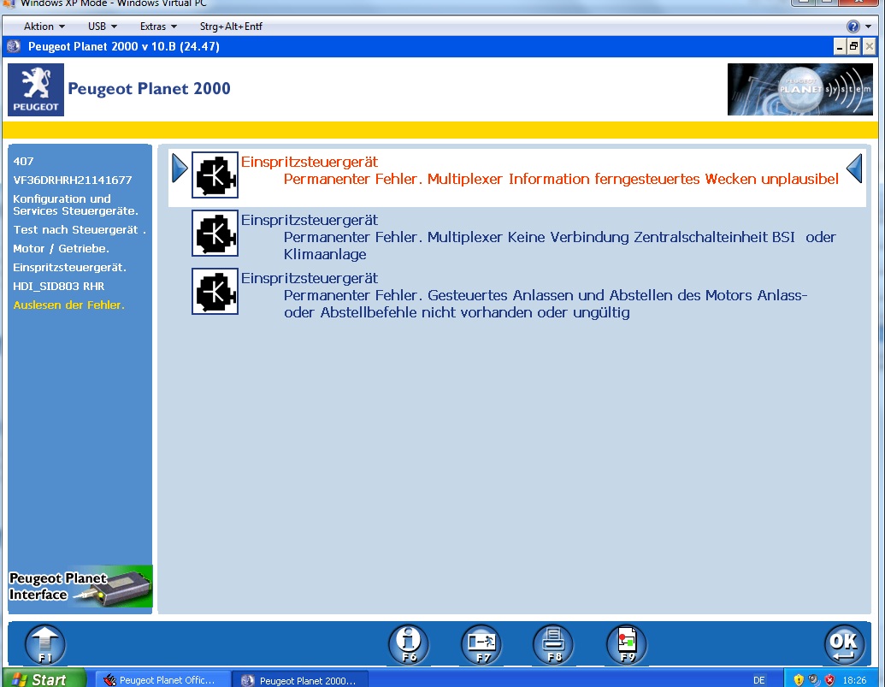Viewport: 885px width, 687px height.
Task: Go to Motor / Getriebe breadcrumb
Action: click(x=61, y=249)
